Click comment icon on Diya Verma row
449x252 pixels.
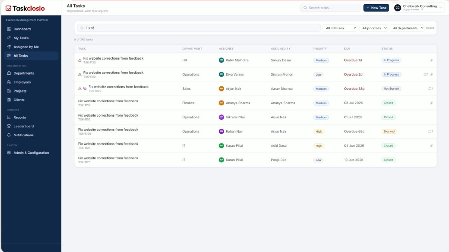(x=426, y=75)
